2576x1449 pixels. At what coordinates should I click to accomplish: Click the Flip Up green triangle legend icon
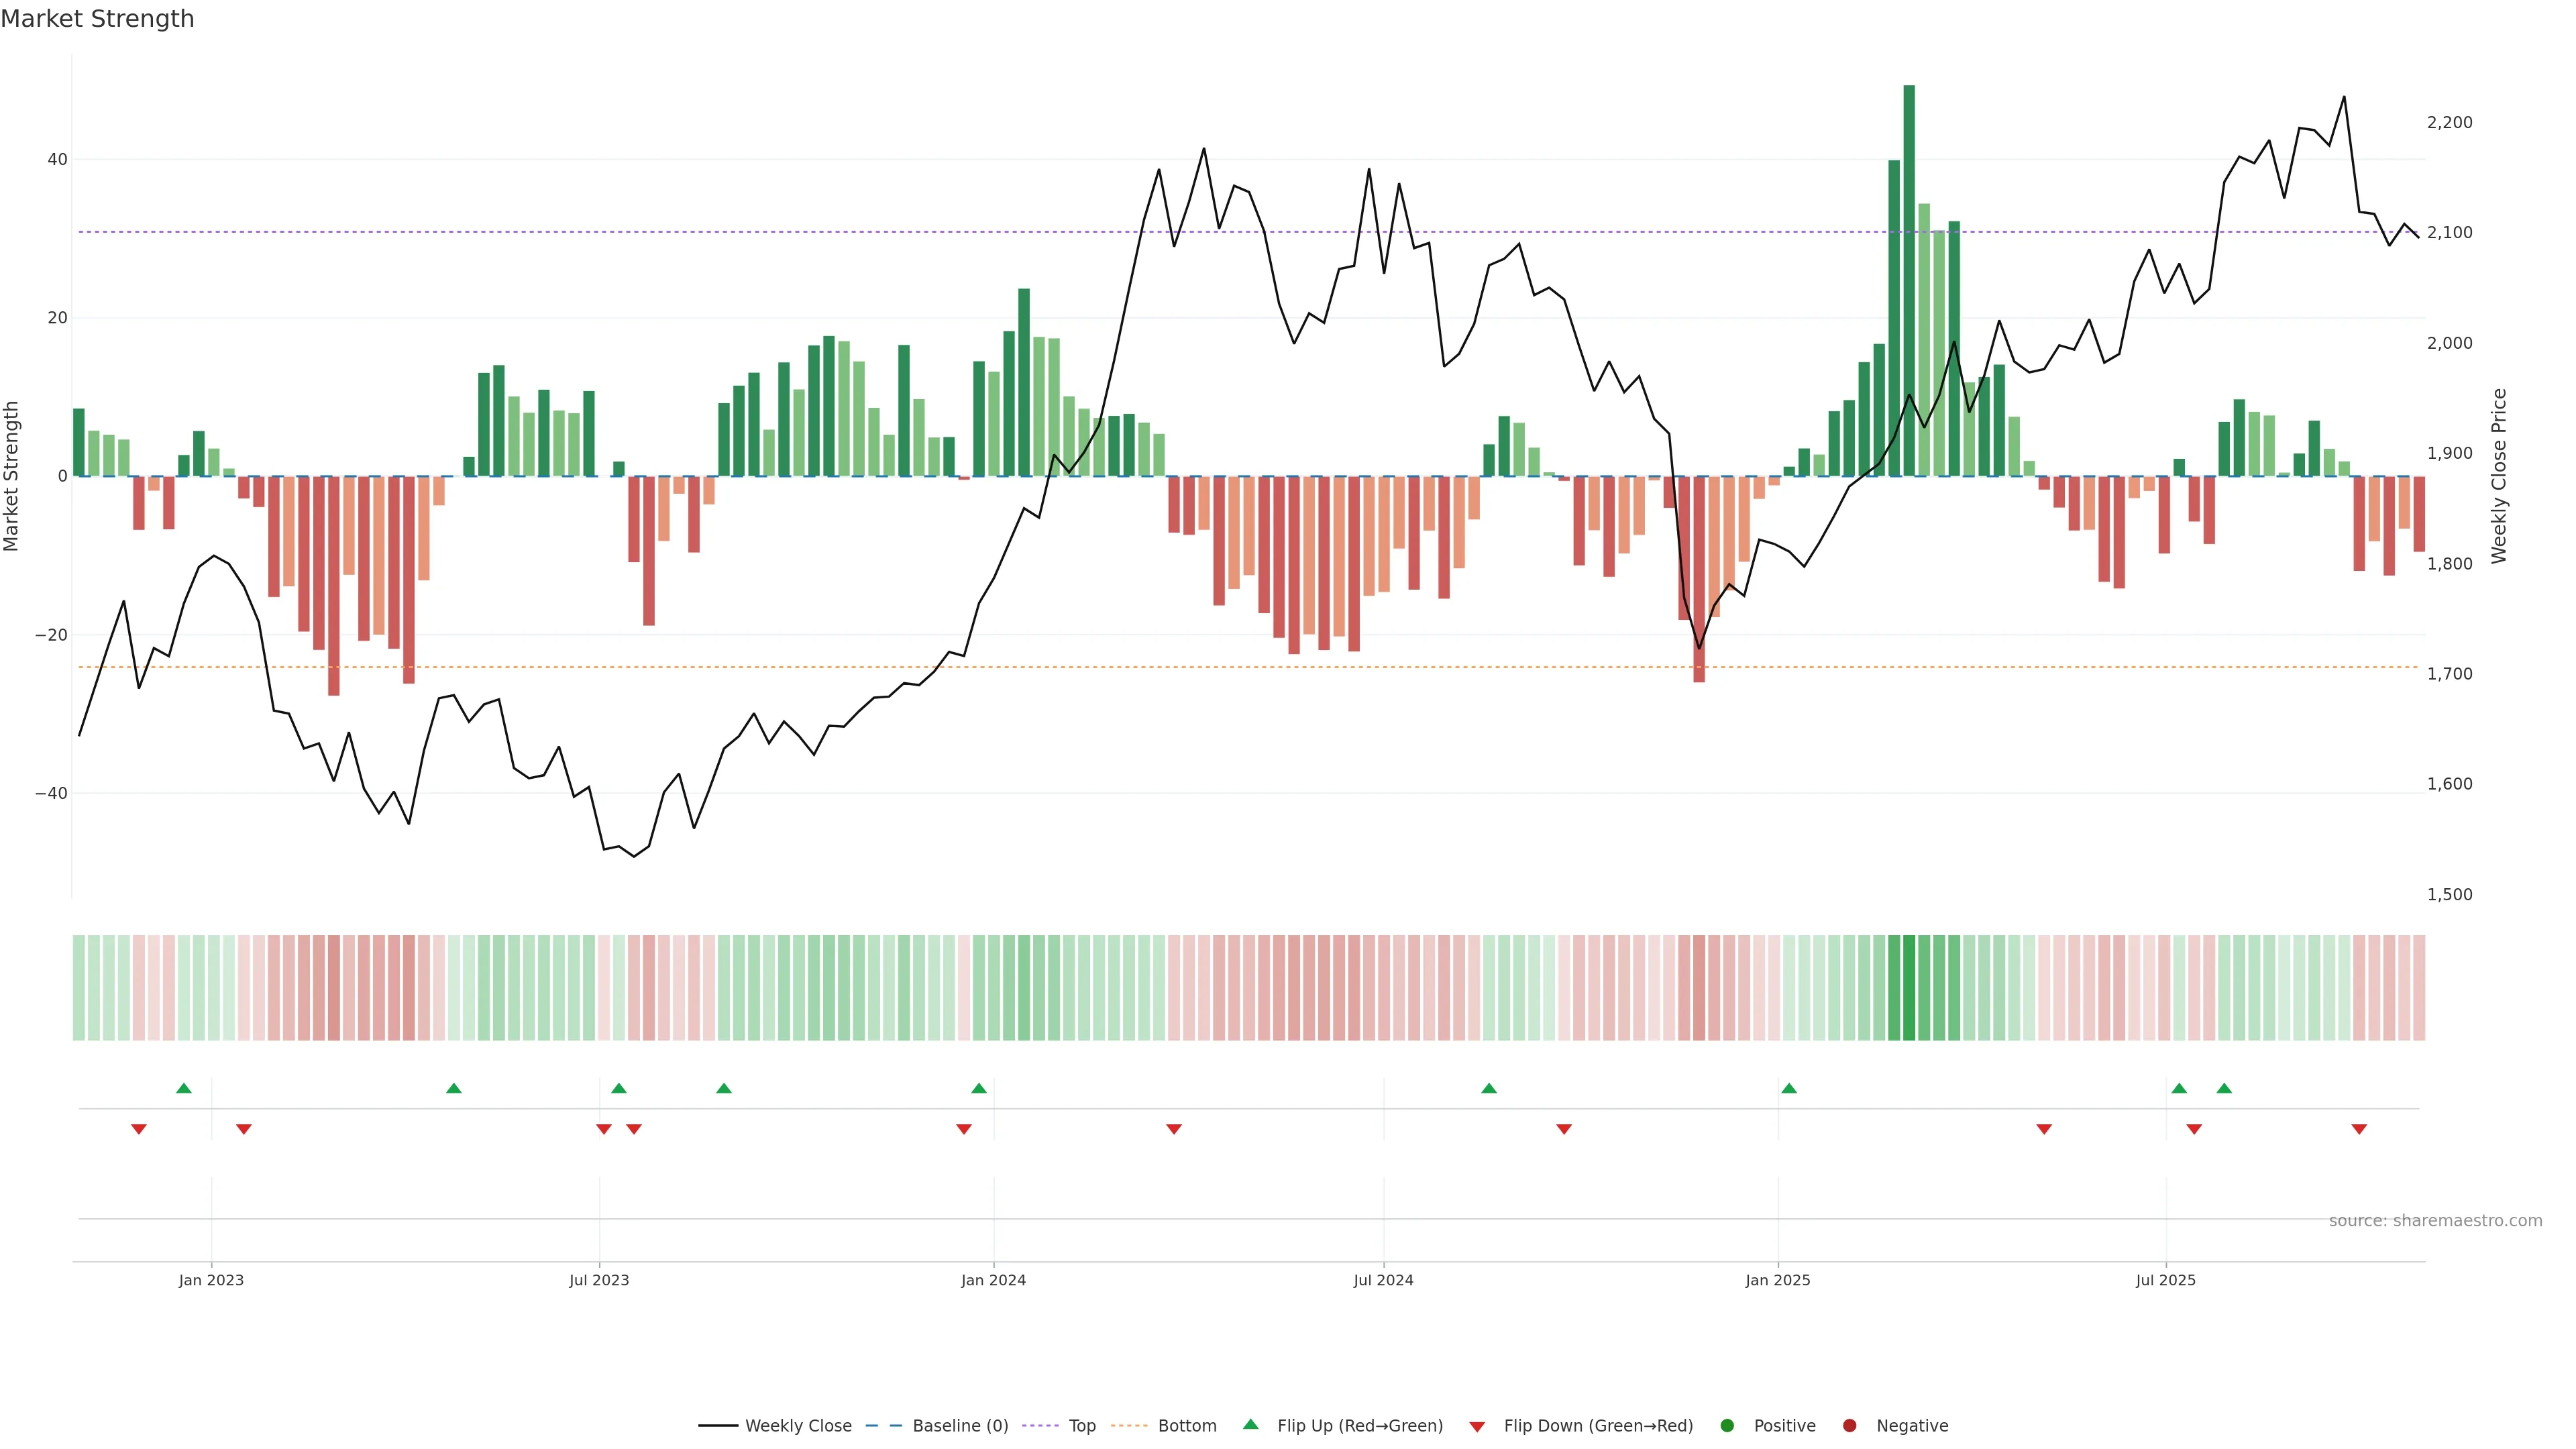pyautogui.click(x=1250, y=1424)
